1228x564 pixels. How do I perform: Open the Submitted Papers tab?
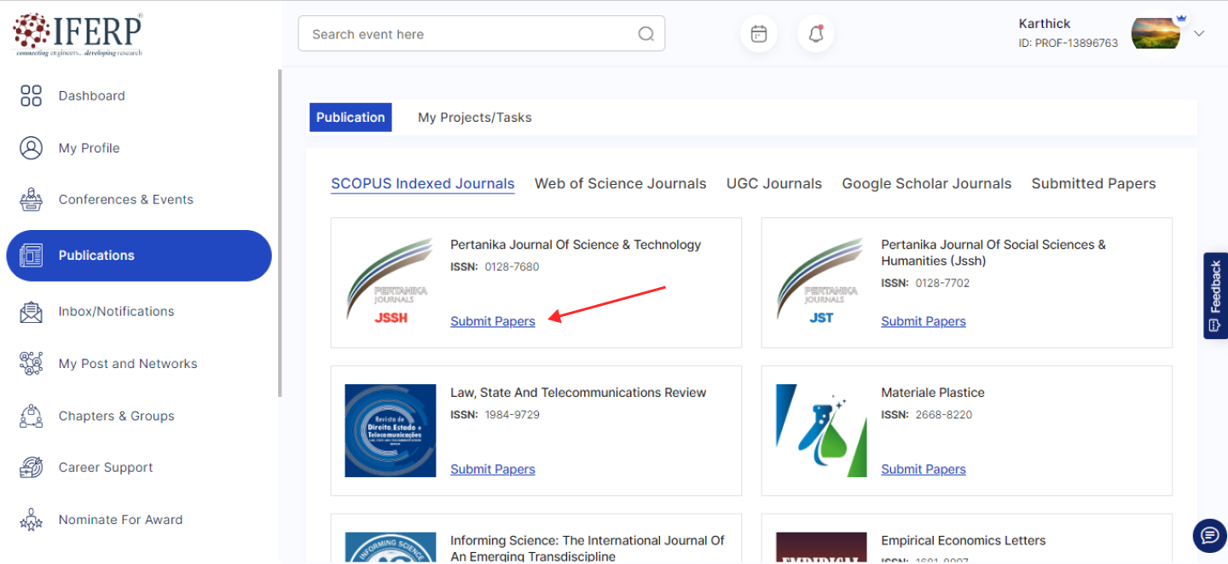[x=1093, y=184]
